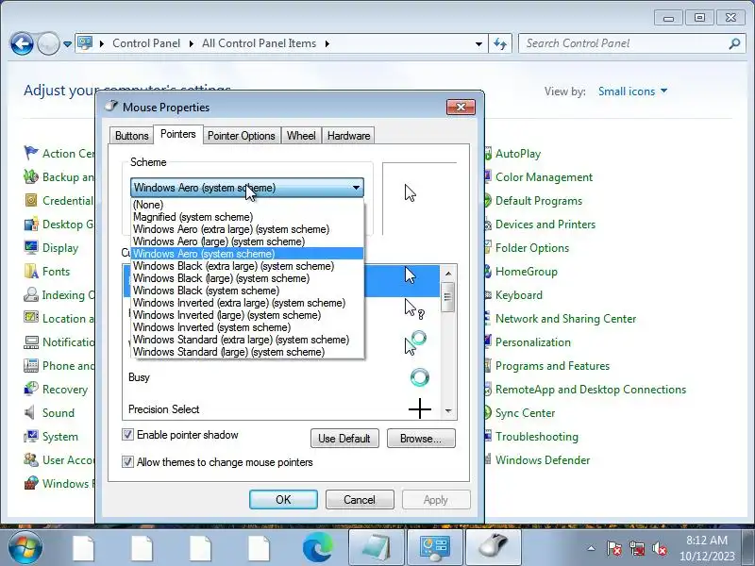This screenshot has width=755, height=566.
Task: Click the OK button
Action: [283, 500]
